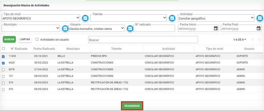Open the Usuario dropdown with claudia.monsalve

coord(96,28)
